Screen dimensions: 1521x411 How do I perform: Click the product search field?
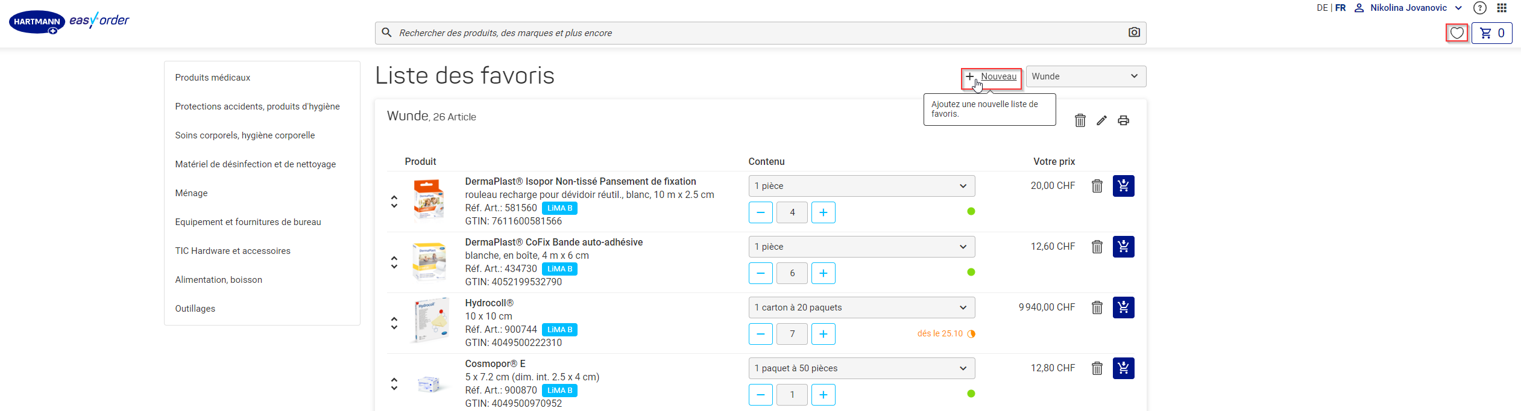point(760,33)
